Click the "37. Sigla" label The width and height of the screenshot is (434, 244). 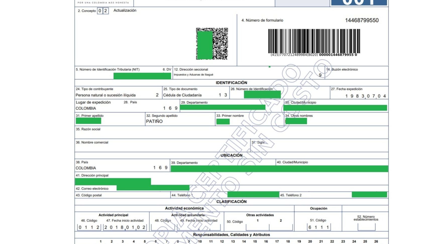[x=258, y=142]
